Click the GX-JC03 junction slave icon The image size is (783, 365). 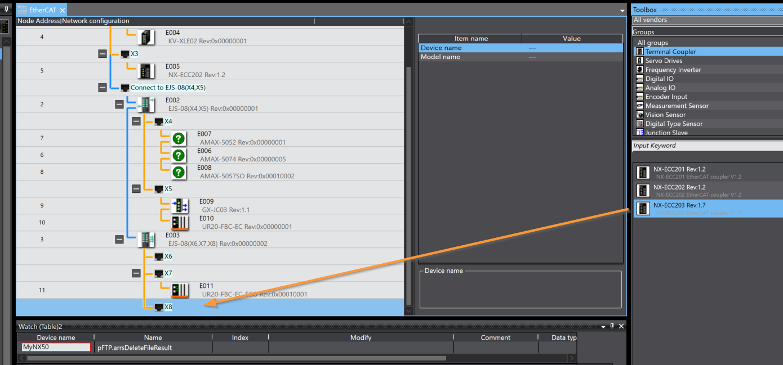tap(180, 206)
